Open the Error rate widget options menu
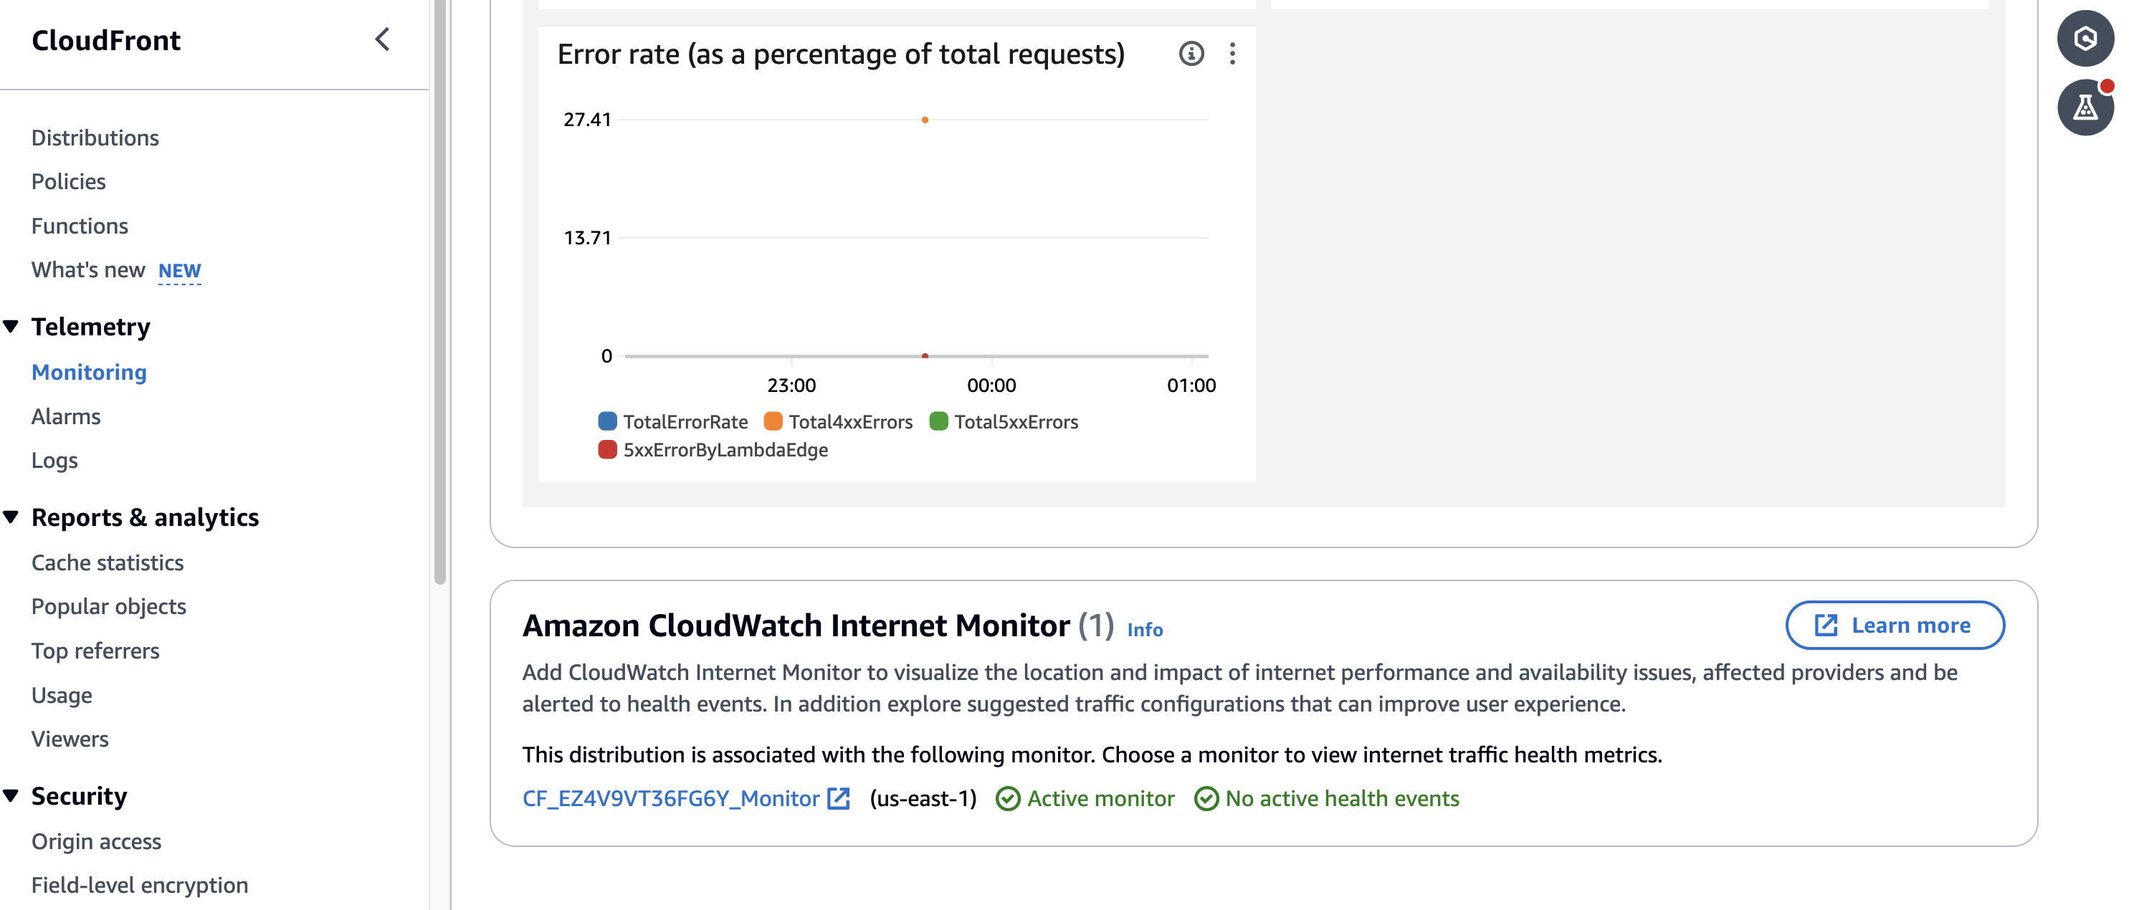This screenshot has height=910, width=2129. click(1232, 54)
